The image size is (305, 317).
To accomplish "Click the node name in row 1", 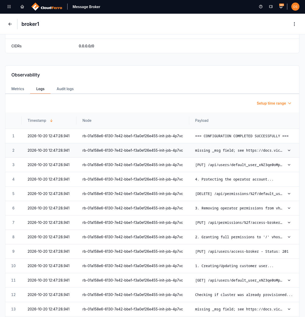I will pos(133,136).
